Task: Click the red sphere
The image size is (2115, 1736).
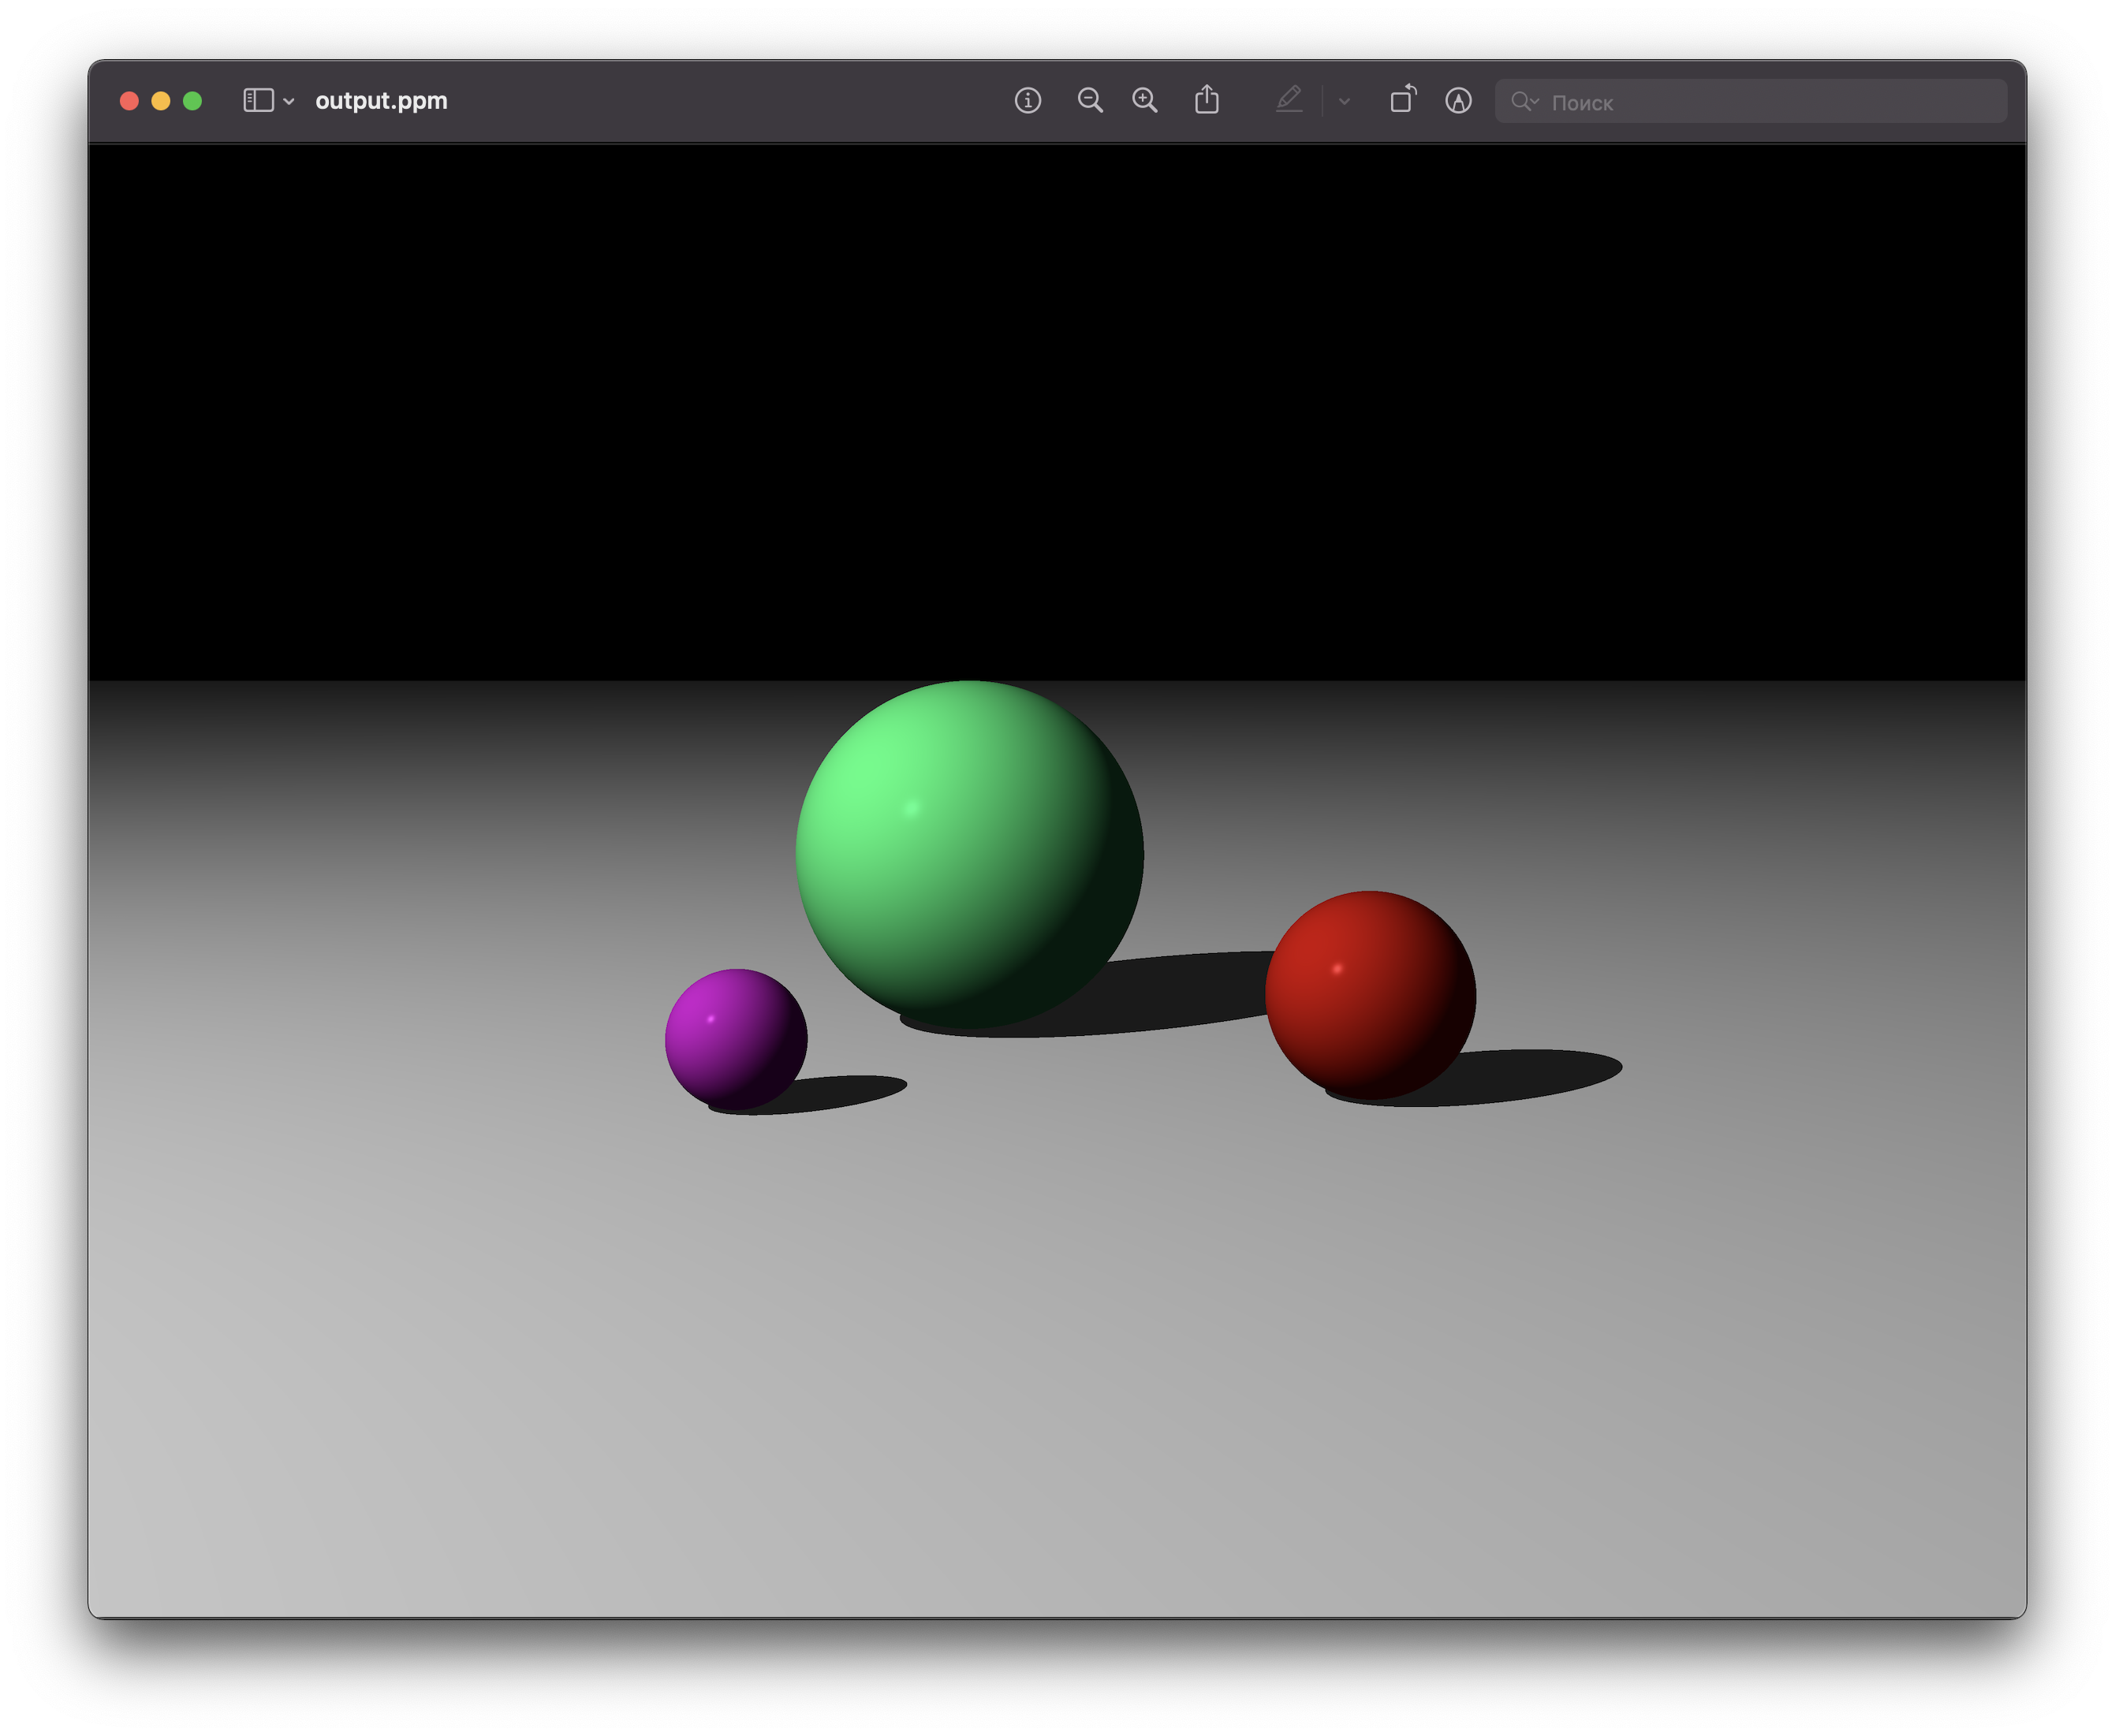Action: (x=1370, y=994)
